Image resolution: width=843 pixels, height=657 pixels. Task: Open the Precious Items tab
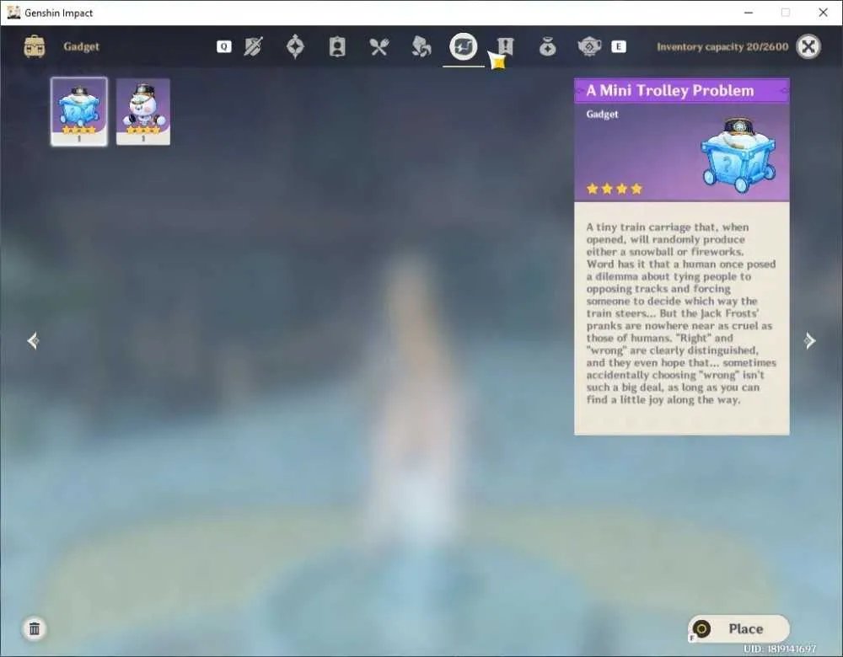pyautogui.click(x=547, y=46)
